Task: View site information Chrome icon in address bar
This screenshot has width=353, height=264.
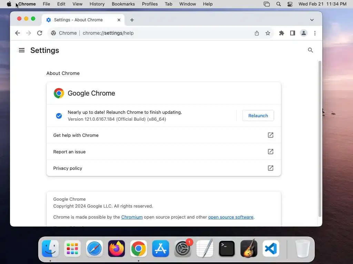Action: (x=53, y=33)
